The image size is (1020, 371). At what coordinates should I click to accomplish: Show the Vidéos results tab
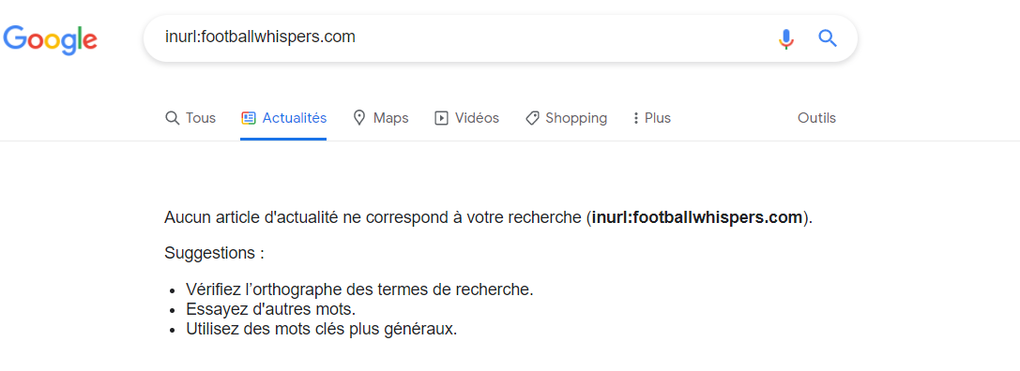tap(467, 118)
